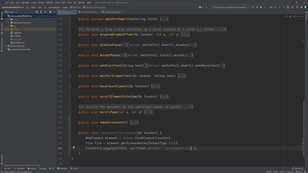
Task: Expand folded takeScreenshot method body
Action: (134, 123)
